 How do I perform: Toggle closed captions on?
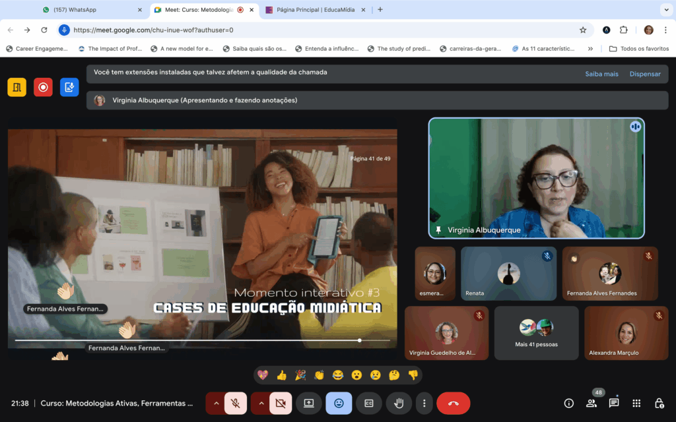tap(369, 403)
